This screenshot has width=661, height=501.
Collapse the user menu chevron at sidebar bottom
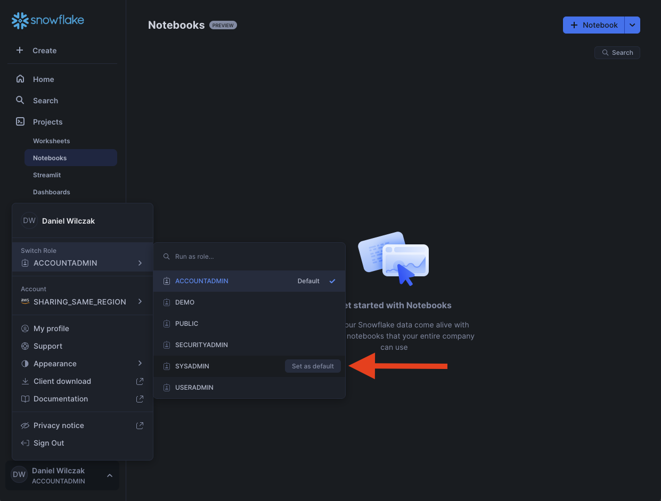[x=109, y=475]
